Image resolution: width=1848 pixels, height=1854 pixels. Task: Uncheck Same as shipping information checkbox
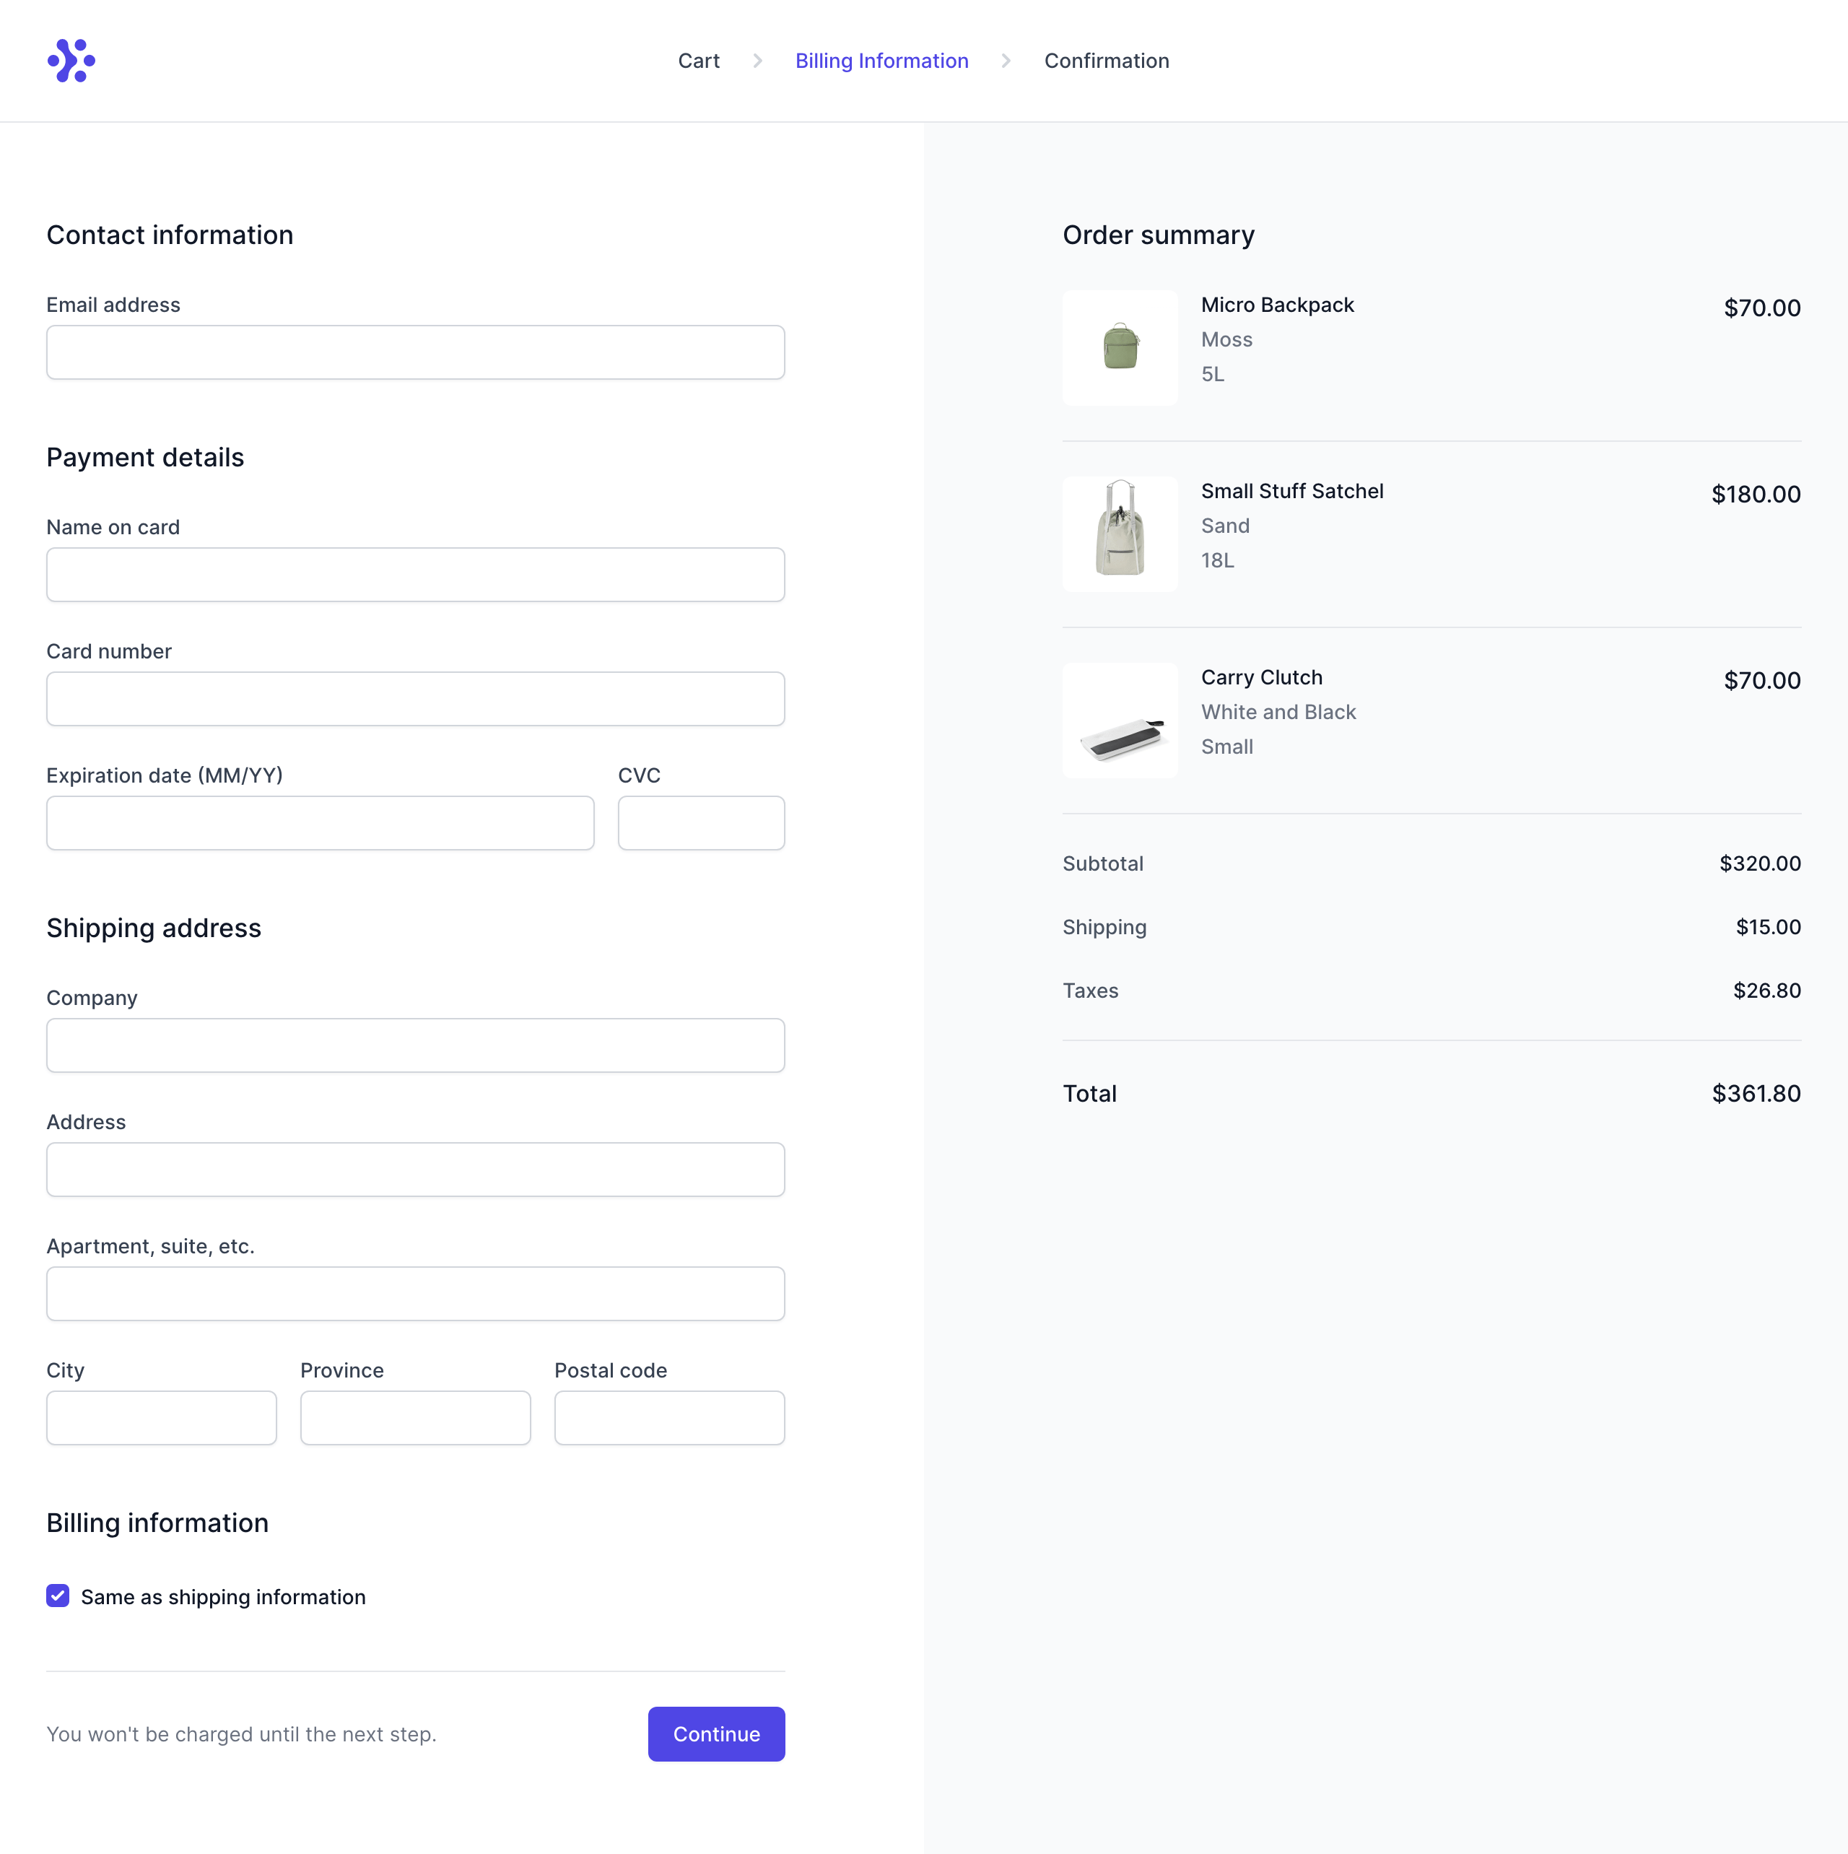58,1596
